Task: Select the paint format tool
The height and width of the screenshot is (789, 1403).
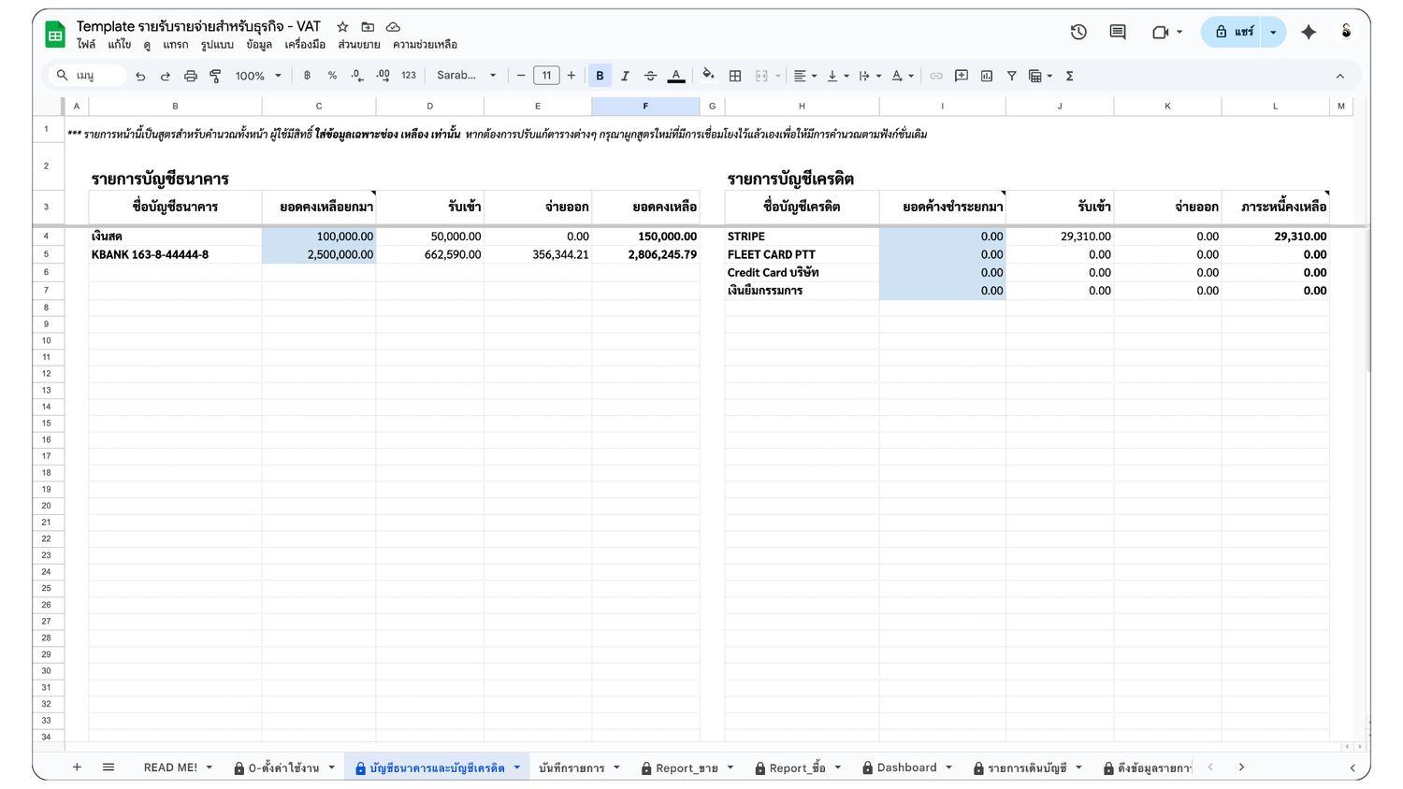Action: point(215,76)
